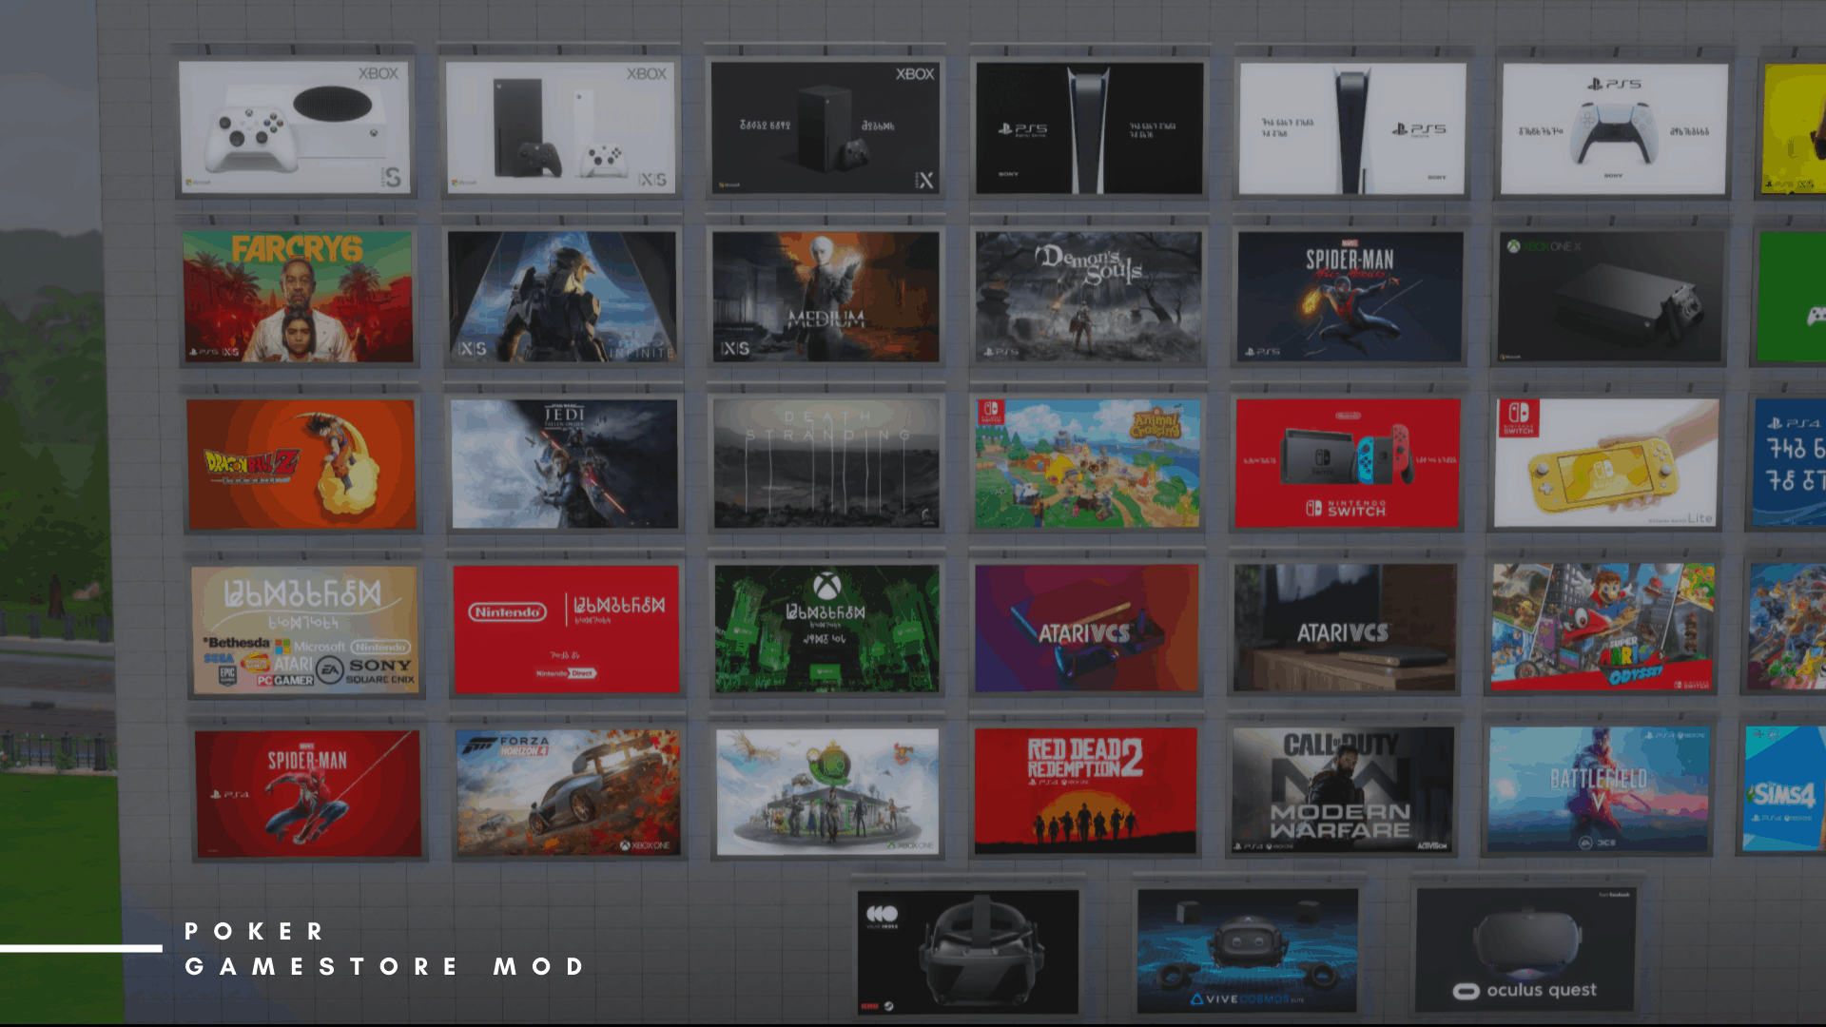Select the Animal Crossing poster
The width and height of the screenshot is (1826, 1027).
[1087, 464]
